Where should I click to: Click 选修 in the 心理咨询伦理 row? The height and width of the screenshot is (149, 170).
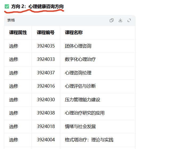(14, 73)
